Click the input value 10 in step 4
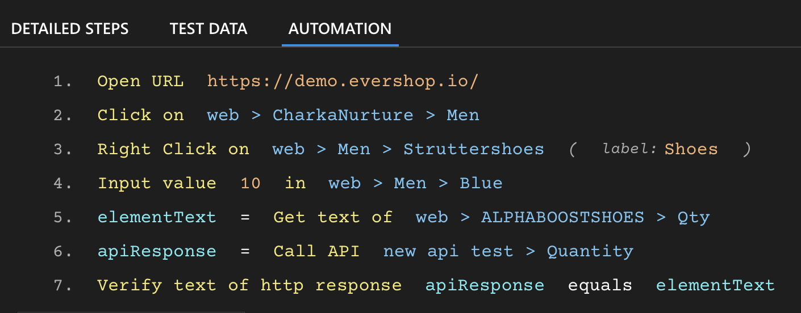Image resolution: width=801 pixels, height=313 pixels. click(x=251, y=183)
